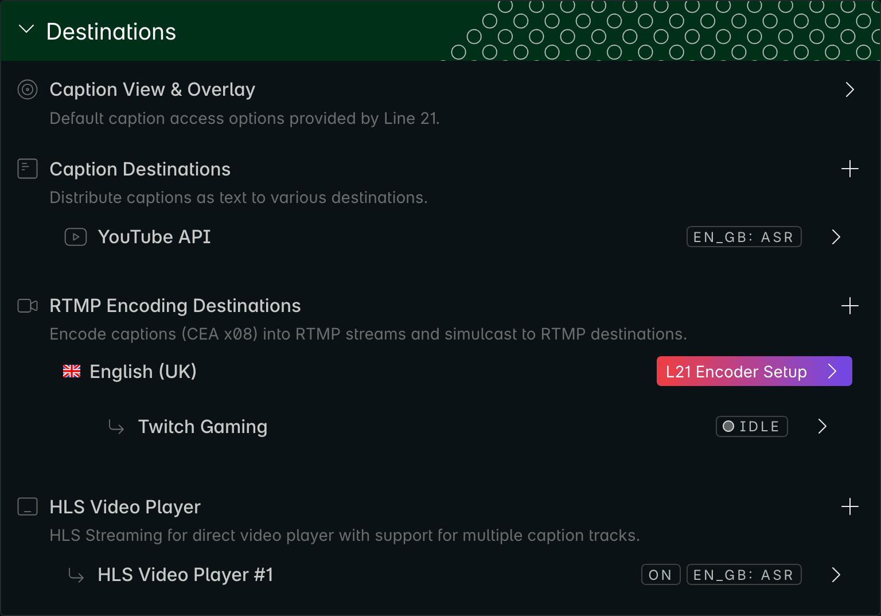
Task: Click the Caption Destinations document icon
Action: pyautogui.click(x=28, y=169)
